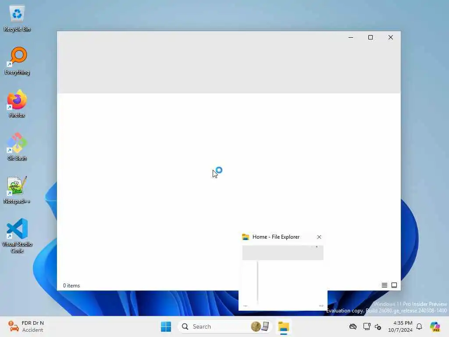The width and height of the screenshot is (449, 337).
Task: Click the muted volume tray icon
Action: click(x=378, y=326)
